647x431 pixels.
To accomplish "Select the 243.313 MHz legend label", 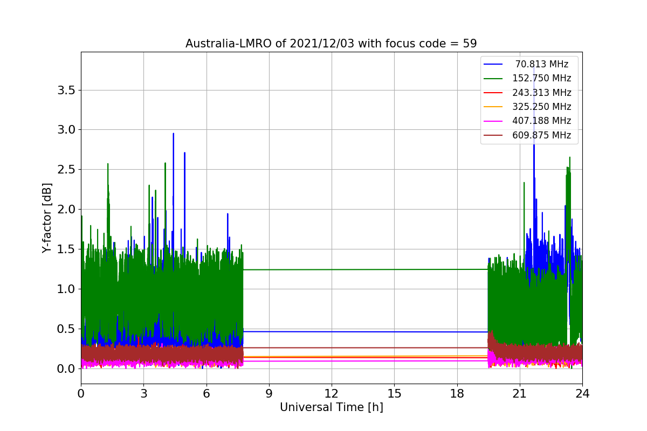I will click(542, 93).
